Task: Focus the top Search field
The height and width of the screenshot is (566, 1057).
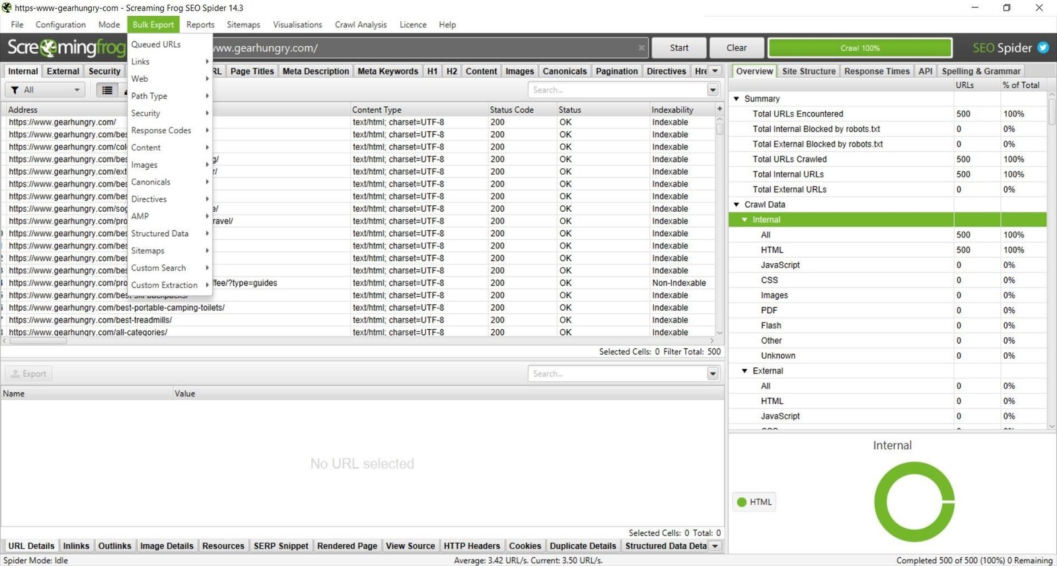Action: click(x=618, y=90)
